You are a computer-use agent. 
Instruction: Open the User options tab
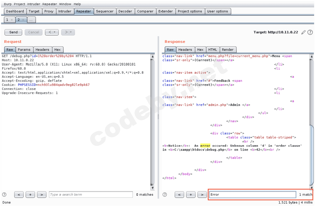click(217, 11)
